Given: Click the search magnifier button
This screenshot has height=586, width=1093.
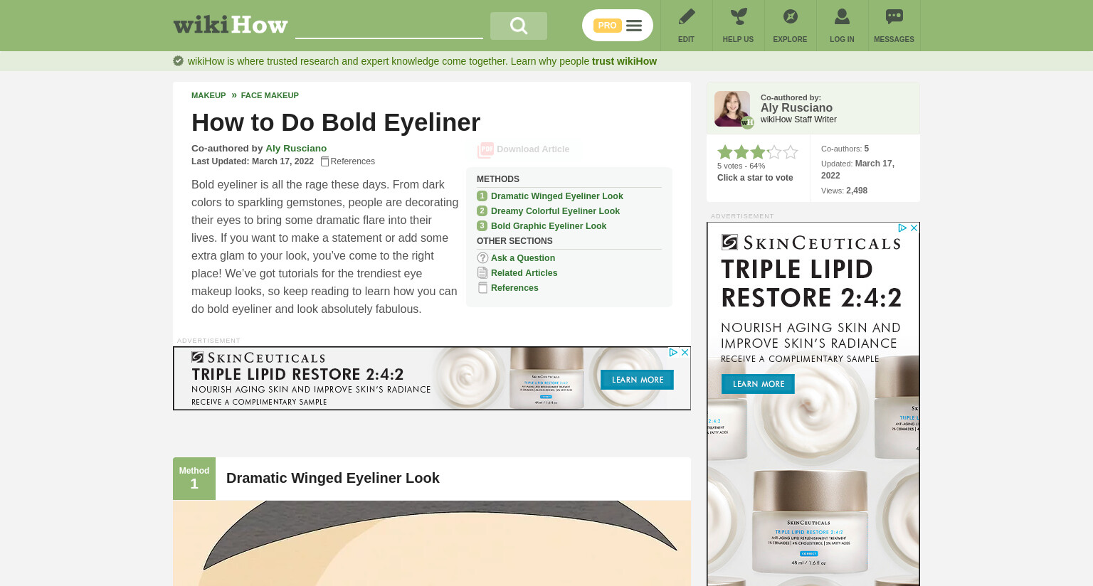Looking at the screenshot, I should (x=519, y=26).
